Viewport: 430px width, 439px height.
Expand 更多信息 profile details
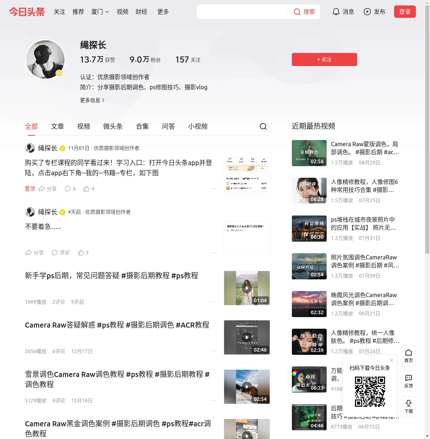92,100
